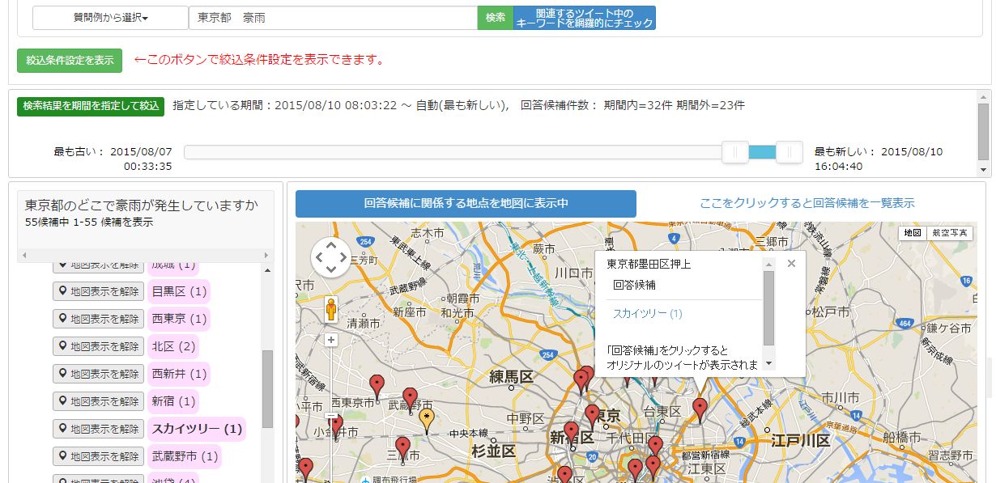This screenshot has height=483, width=996.
Task: Click the down arrow of the period panel scrollbar
Action: [x=984, y=171]
